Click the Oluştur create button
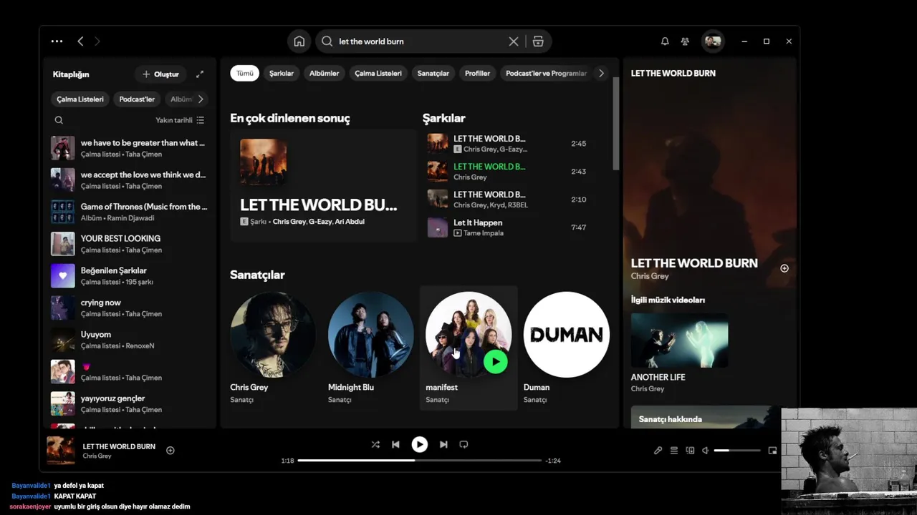Viewport: 917px width, 515px height. pos(160,74)
